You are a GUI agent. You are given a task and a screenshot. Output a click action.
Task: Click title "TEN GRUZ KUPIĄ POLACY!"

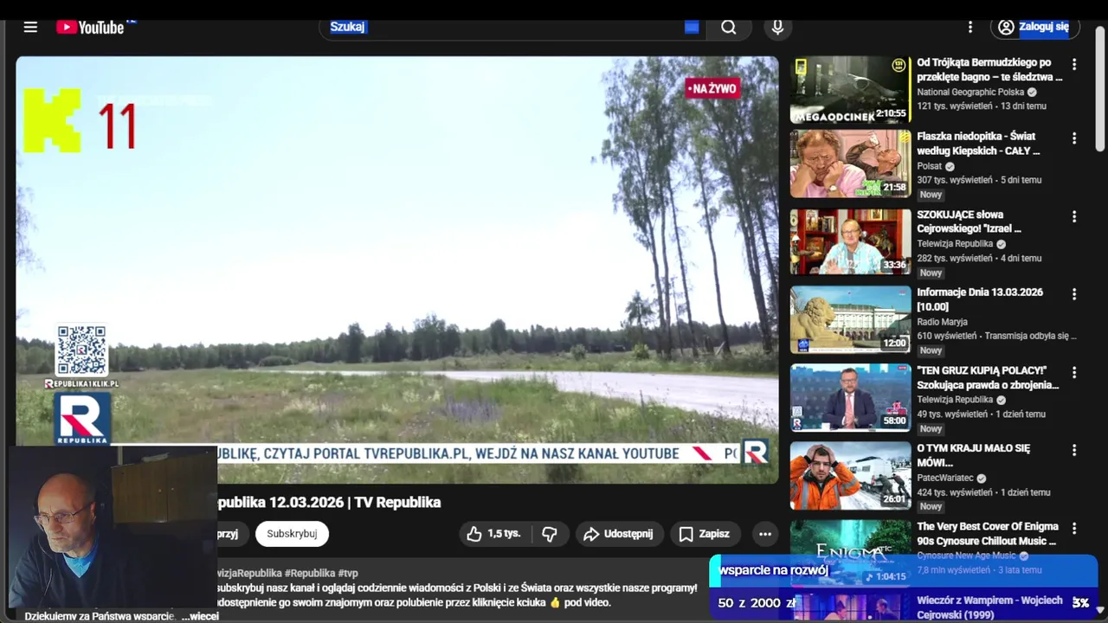pyautogui.click(x=988, y=377)
